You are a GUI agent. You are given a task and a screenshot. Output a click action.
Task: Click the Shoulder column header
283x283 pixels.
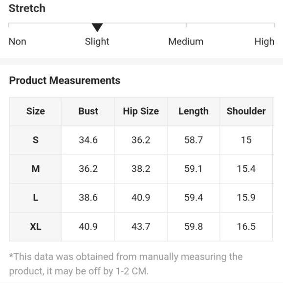tap(246, 111)
